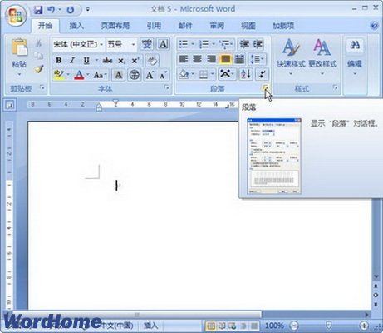Copy the selection to clipboard
Viewport: 383px width, 333px height.
(x=38, y=56)
